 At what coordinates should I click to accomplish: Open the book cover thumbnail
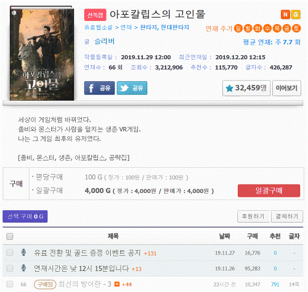tap(42, 53)
